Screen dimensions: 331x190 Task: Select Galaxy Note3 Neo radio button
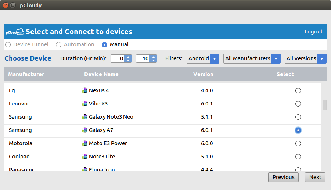298,117
